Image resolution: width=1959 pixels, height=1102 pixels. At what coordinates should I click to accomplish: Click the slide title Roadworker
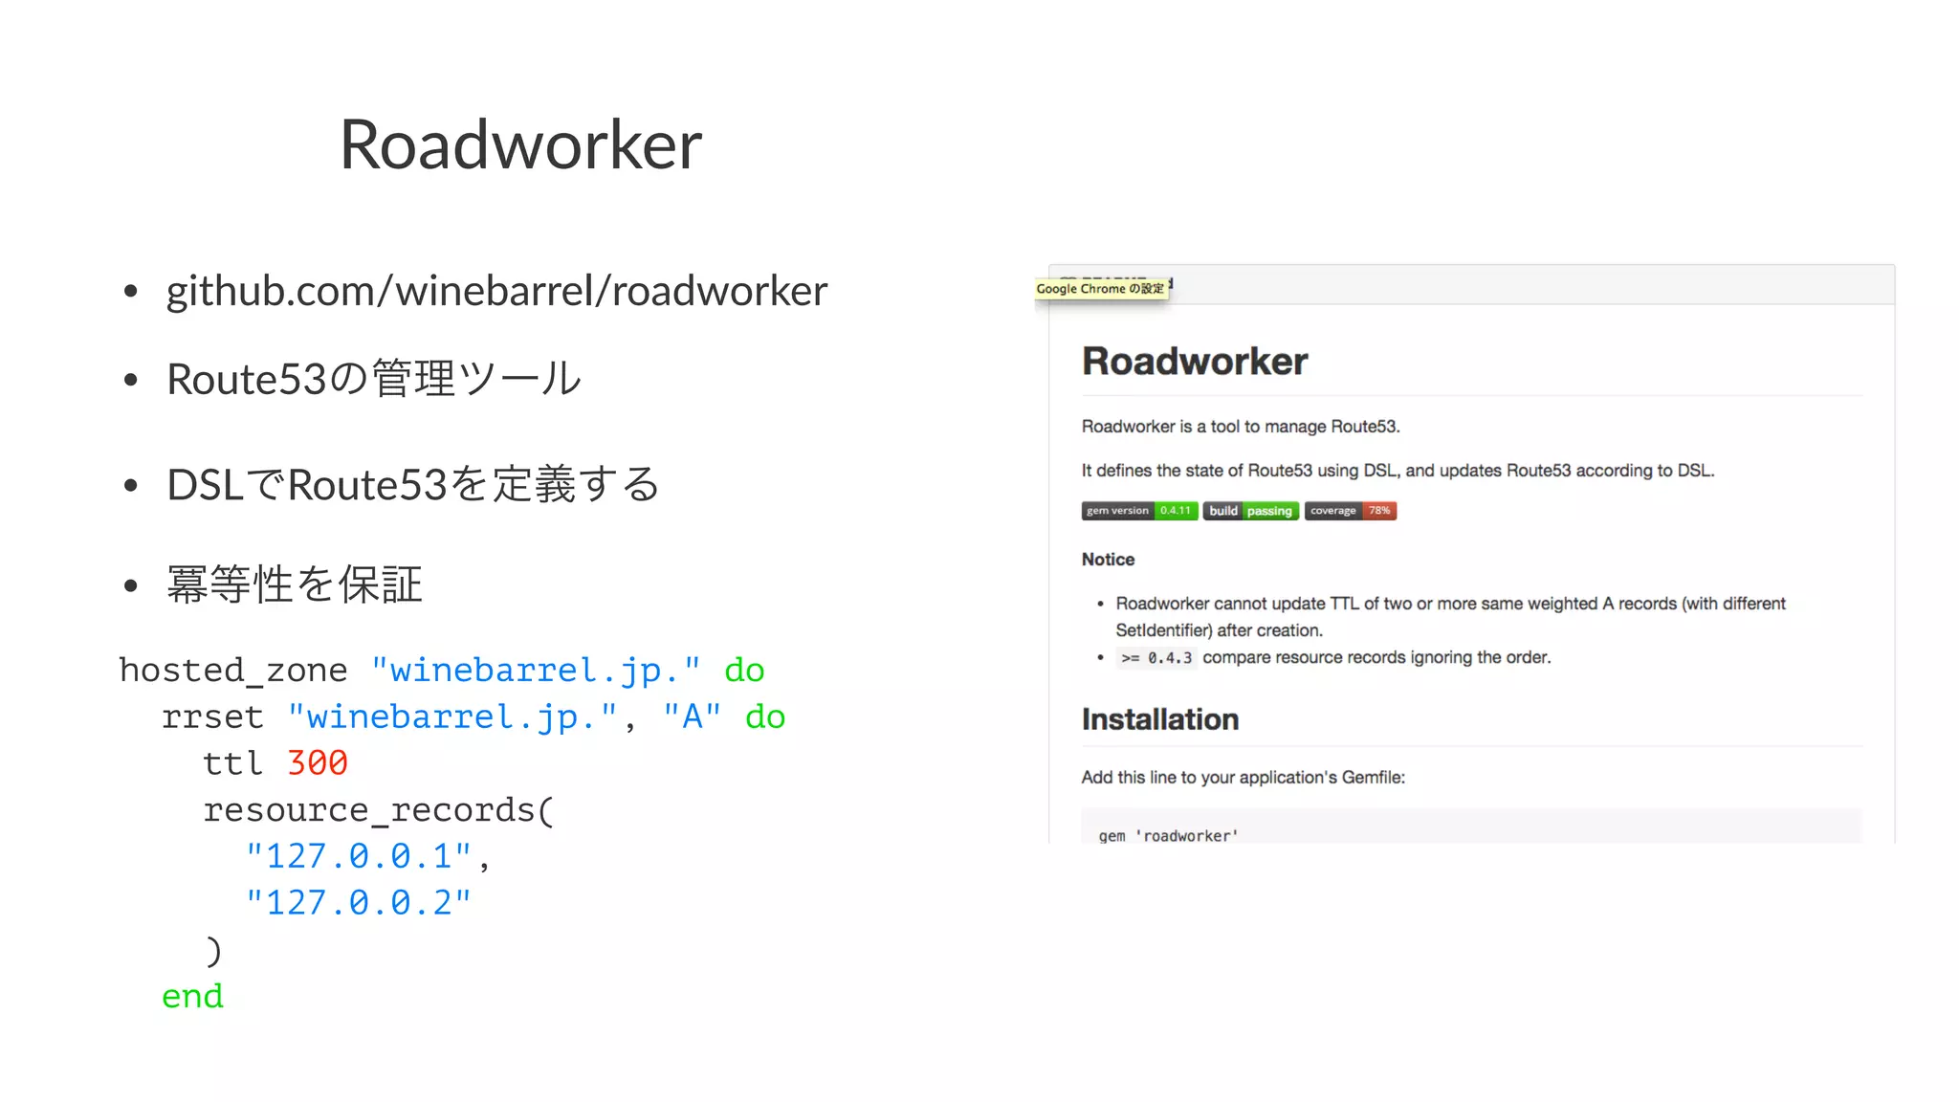[521, 144]
